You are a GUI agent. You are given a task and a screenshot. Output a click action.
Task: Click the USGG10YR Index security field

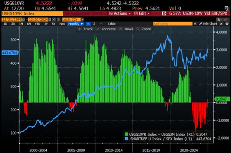coord(32,13)
